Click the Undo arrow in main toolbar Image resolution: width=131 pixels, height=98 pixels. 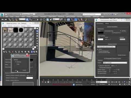pyautogui.click(x=2, y=20)
